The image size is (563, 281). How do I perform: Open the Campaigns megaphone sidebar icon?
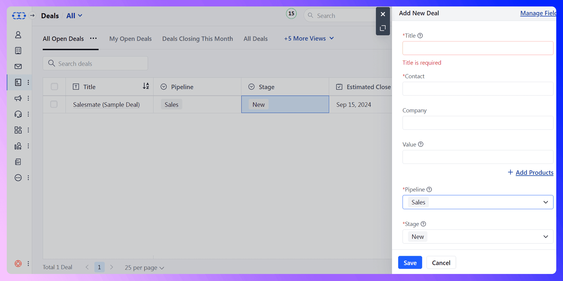click(x=18, y=98)
